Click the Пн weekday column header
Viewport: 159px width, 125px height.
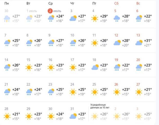coord(7,3)
